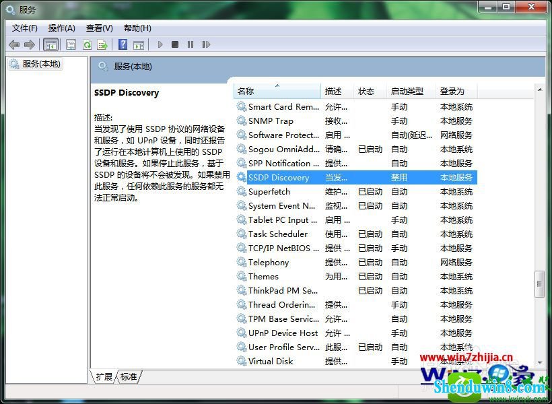
Task: Click the gear icon beside SNMP Trap
Action: pyautogui.click(x=242, y=121)
